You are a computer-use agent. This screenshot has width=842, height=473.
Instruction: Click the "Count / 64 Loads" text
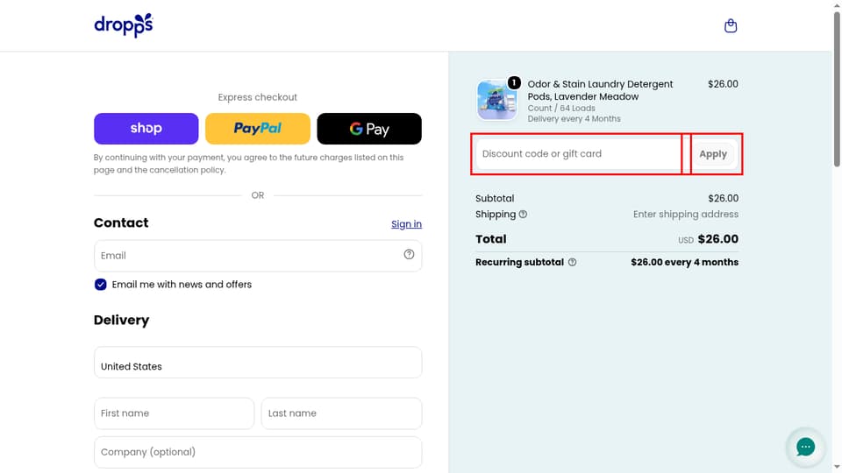(x=561, y=109)
